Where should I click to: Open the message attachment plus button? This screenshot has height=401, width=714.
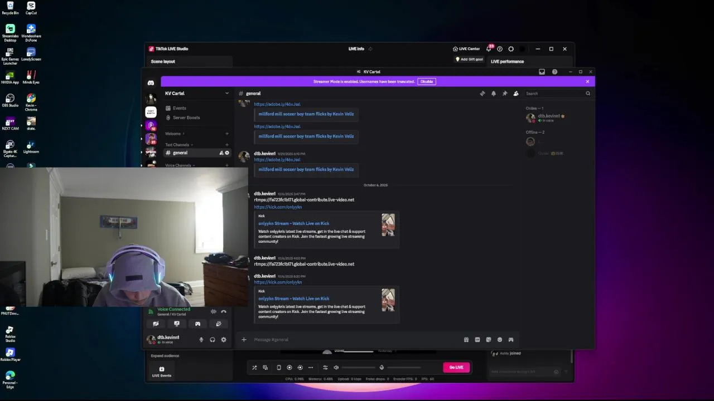coord(244,340)
